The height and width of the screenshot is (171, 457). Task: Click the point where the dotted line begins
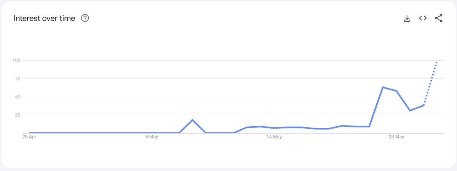pyautogui.click(x=423, y=105)
